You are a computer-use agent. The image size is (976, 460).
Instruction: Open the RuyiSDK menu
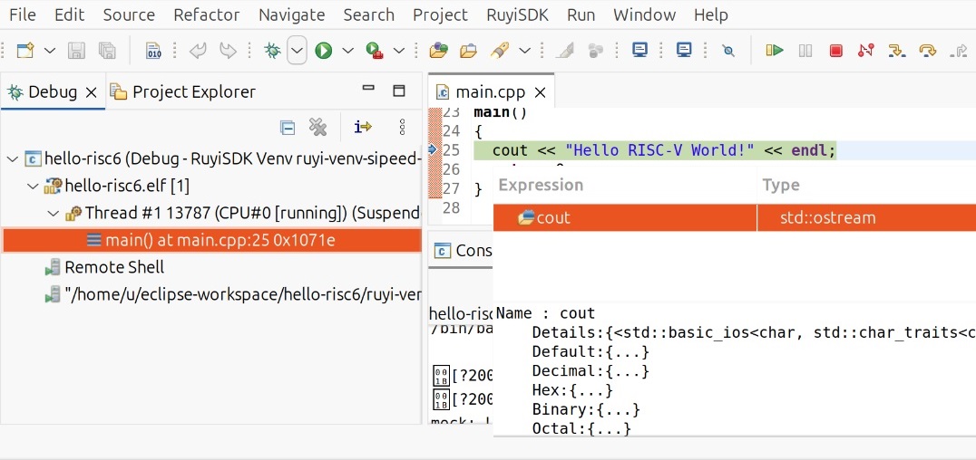[x=517, y=14]
